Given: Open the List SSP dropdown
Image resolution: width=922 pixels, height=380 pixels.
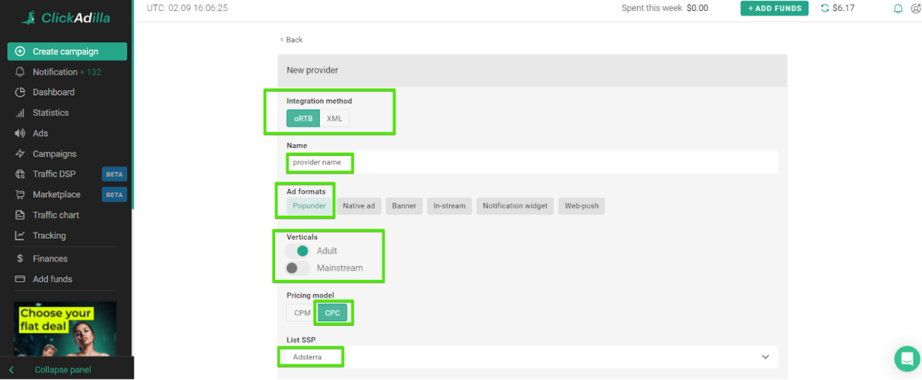Looking at the screenshot, I should pos(765,357).
